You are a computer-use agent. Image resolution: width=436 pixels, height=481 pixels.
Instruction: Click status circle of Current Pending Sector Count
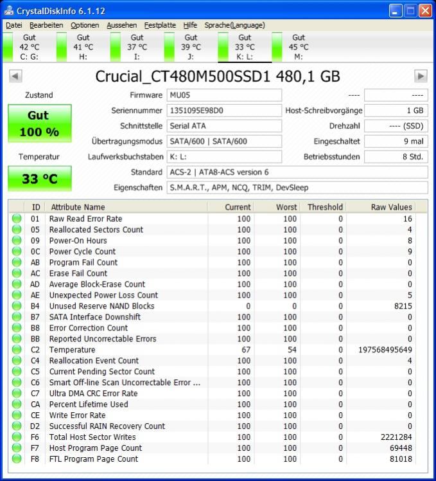17,371
